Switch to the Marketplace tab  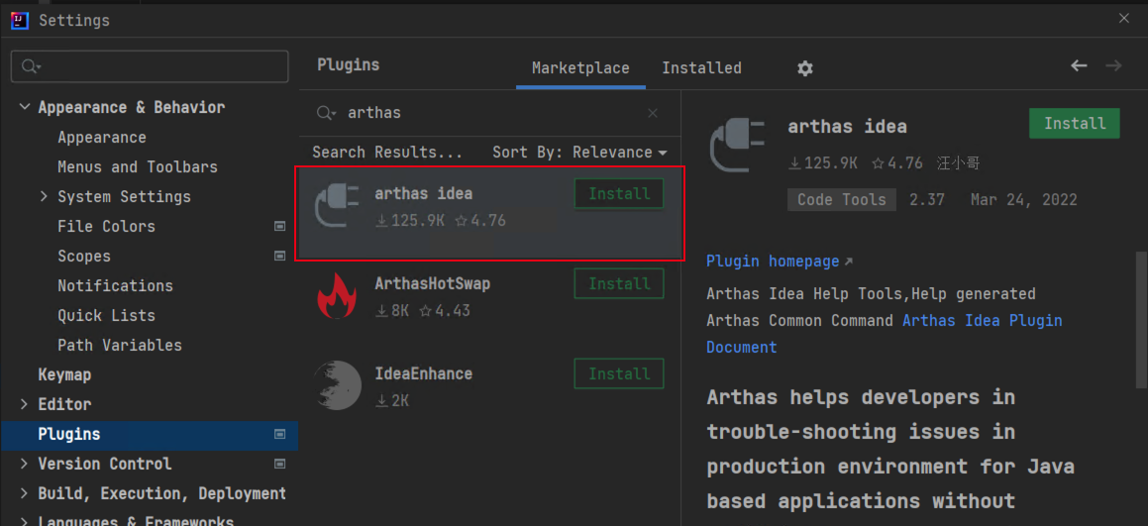pyautogui.click(x=580, y=68)
